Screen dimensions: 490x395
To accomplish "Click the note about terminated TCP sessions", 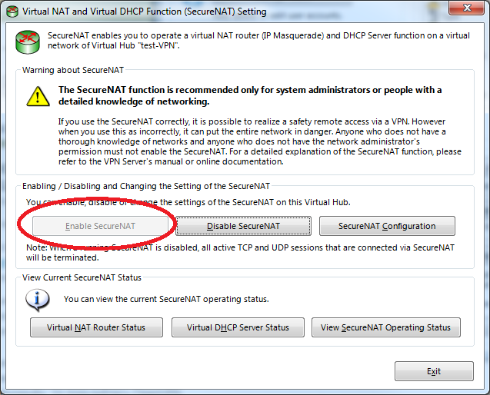I will coord(240,252).
